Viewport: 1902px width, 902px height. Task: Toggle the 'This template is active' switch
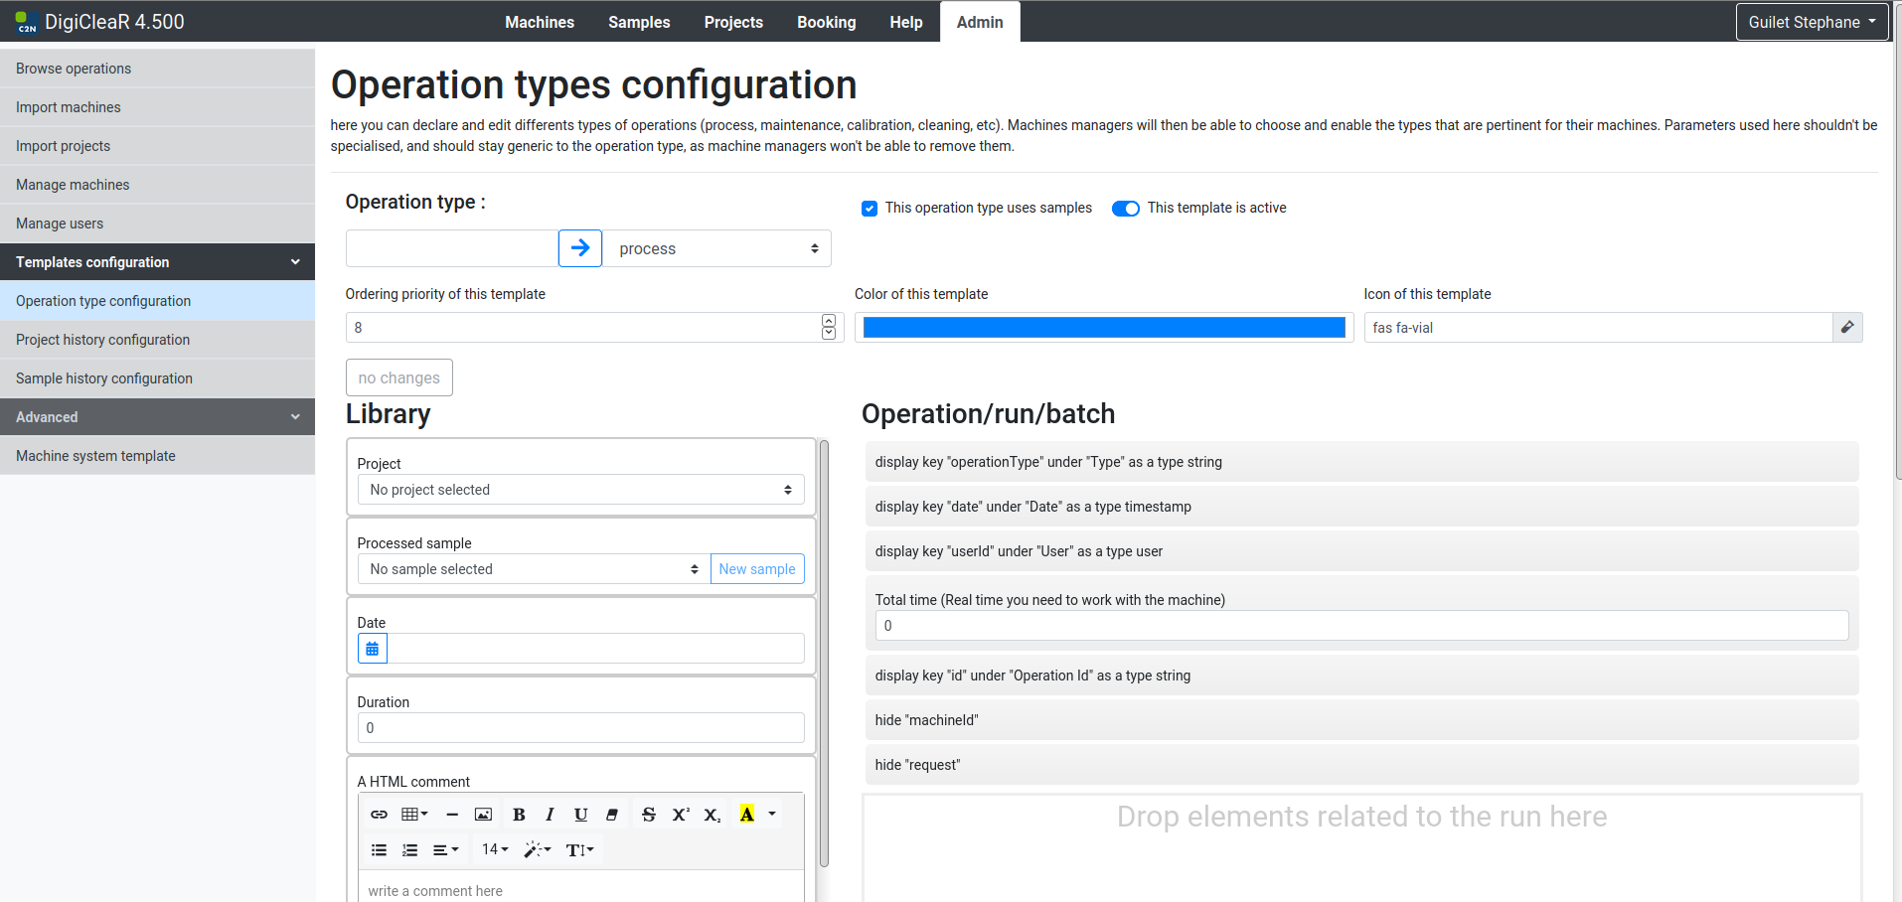pos(1125,209)
